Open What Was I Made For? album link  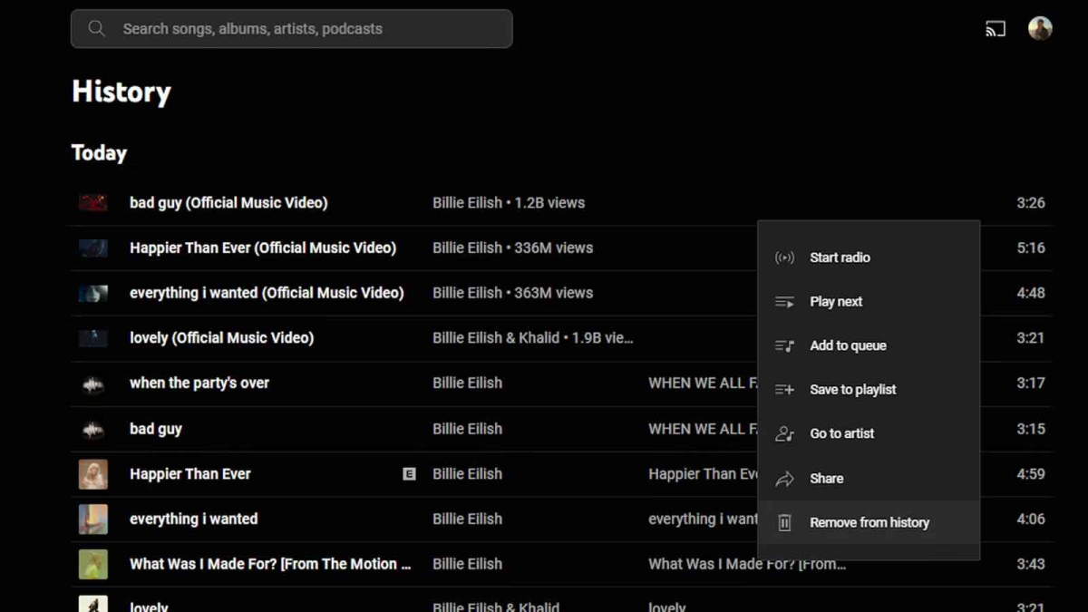(746, 564)
